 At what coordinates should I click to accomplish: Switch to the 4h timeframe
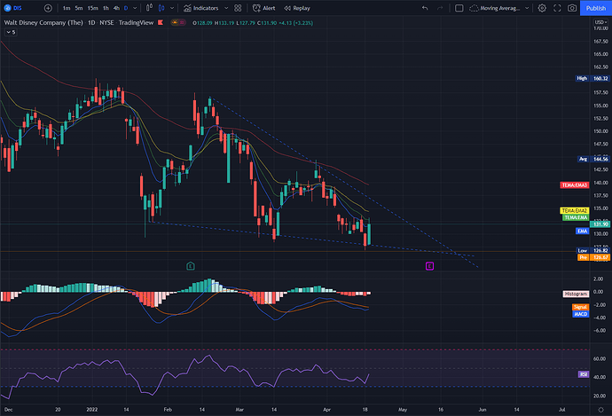pyautogui.click(x=116, y=8)
